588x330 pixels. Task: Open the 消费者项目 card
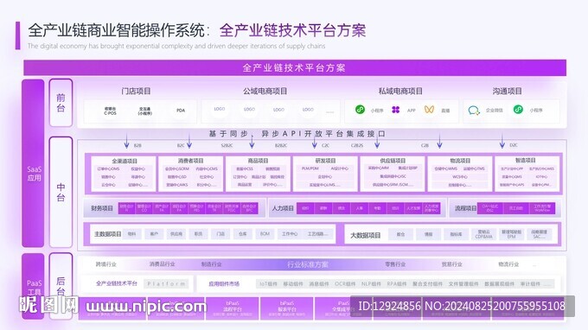coord(191,174)
